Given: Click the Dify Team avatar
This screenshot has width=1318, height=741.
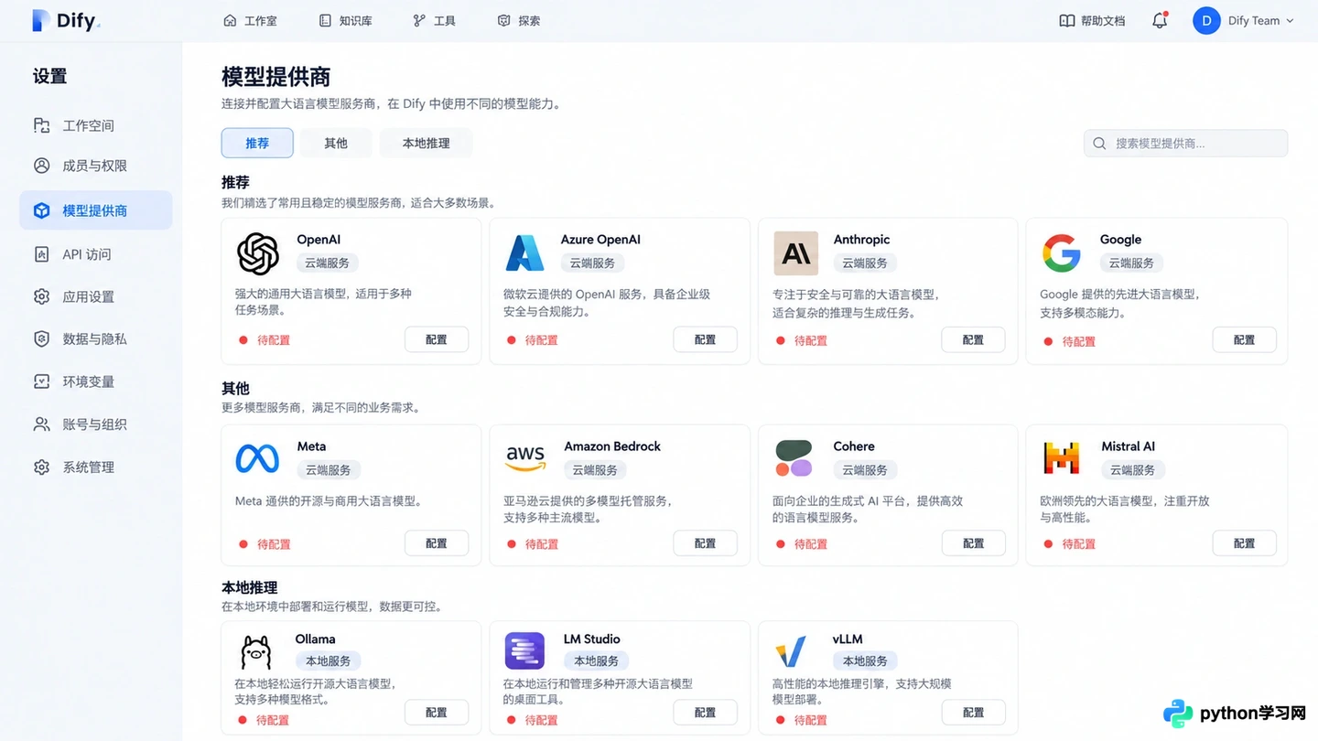Looking at the screenshot, I should coord(1206,20).
